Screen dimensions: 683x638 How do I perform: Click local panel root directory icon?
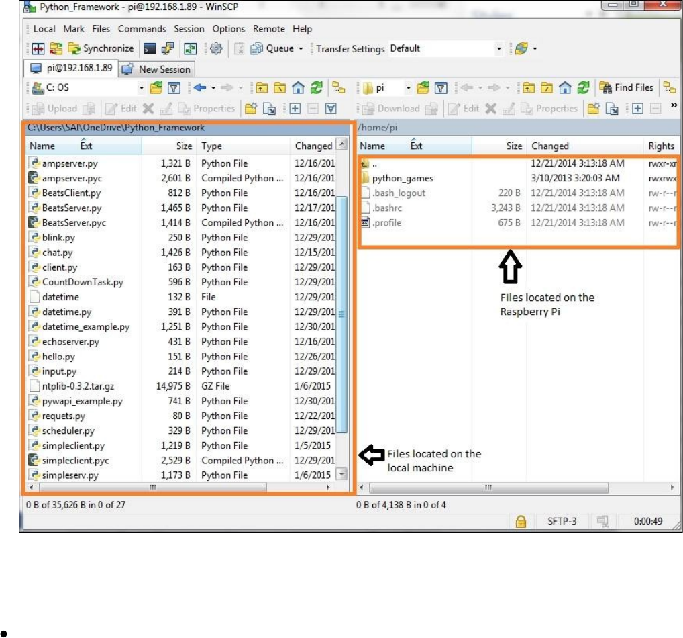tap(280, 88)
